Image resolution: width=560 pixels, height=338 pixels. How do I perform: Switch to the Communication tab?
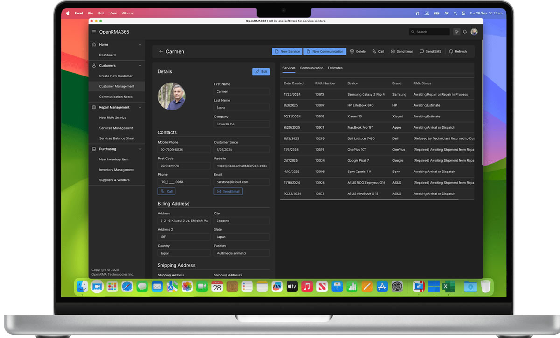(312, 68)
